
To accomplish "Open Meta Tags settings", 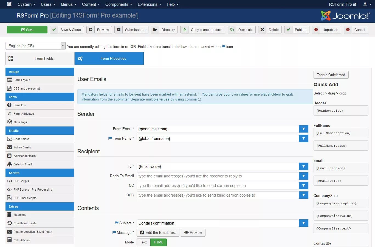I will (40, 122).
